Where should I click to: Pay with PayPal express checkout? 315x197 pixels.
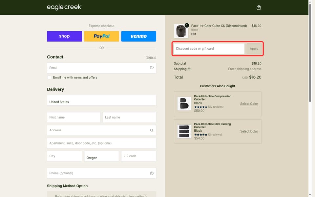pos(101,36)
